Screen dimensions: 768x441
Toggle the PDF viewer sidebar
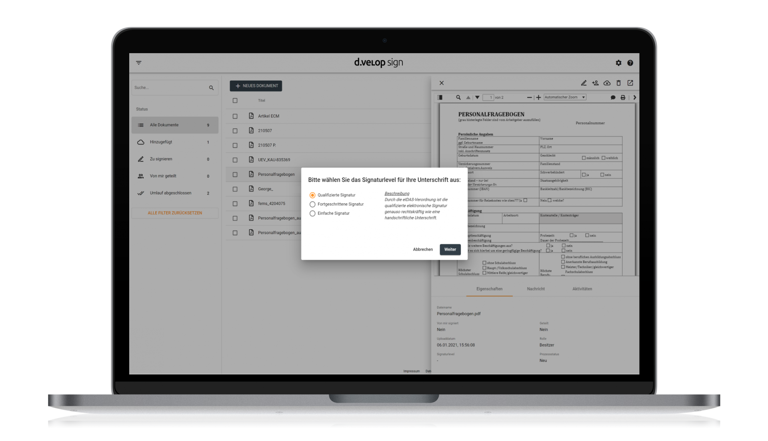[440, 97]
